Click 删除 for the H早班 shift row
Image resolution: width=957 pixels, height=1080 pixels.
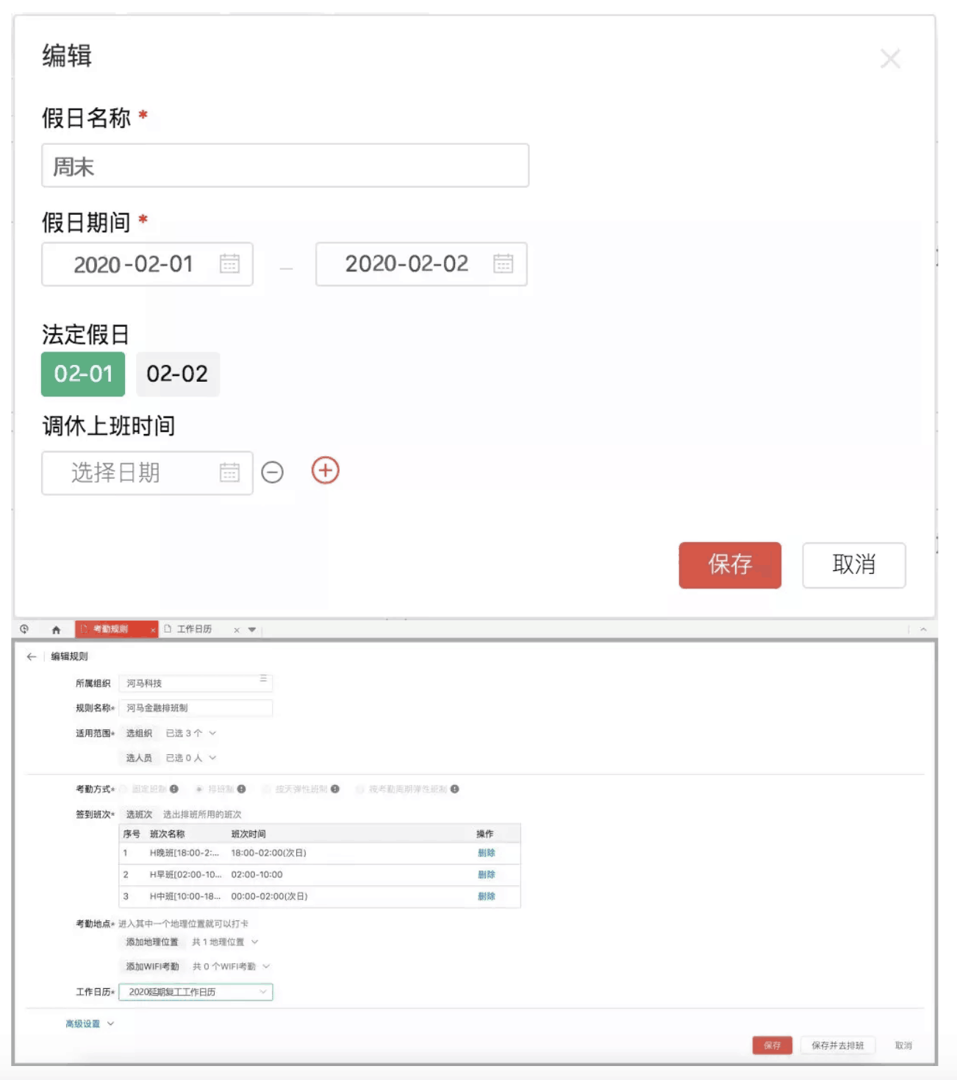click(x=486, y=875)
